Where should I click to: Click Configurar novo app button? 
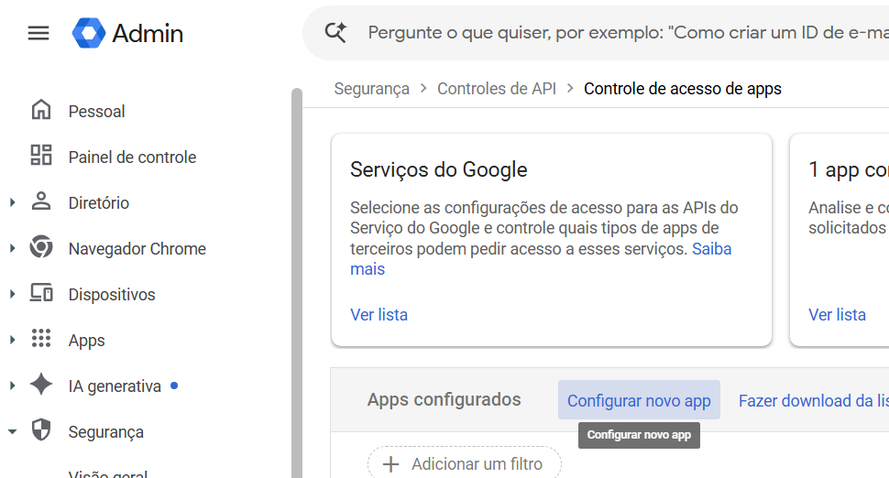639,400
